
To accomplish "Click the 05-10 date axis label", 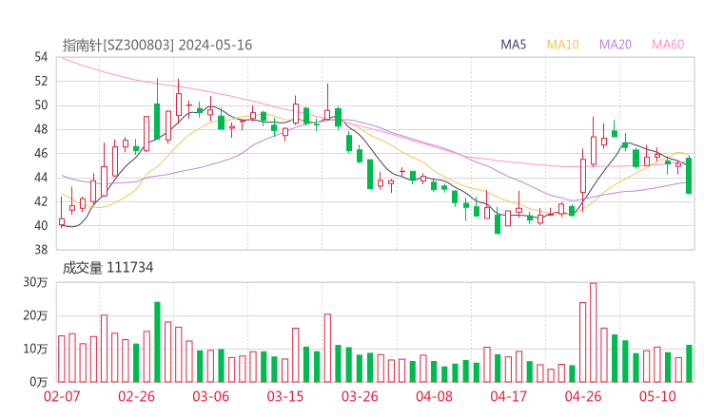I will 657,396.
